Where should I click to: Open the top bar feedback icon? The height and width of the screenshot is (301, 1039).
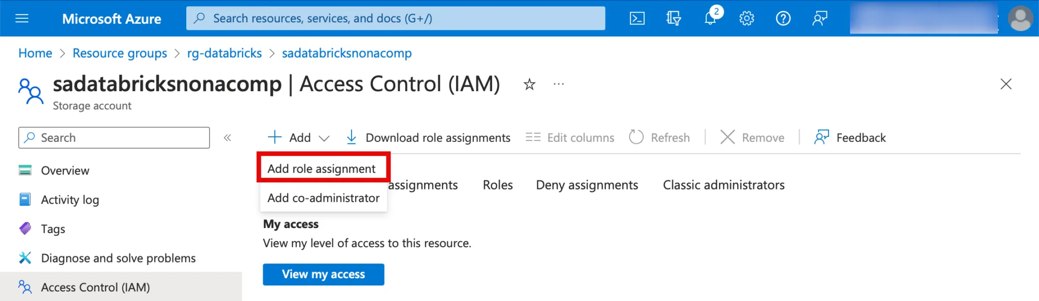click(819, 19)
